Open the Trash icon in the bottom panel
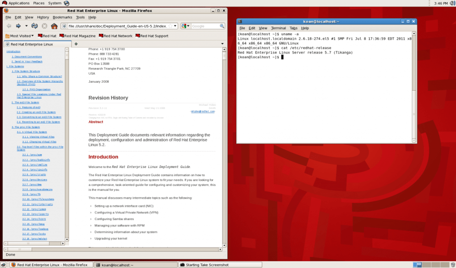Image resolution: width=456 pixels, height=268 pixels. pos(453,265)
